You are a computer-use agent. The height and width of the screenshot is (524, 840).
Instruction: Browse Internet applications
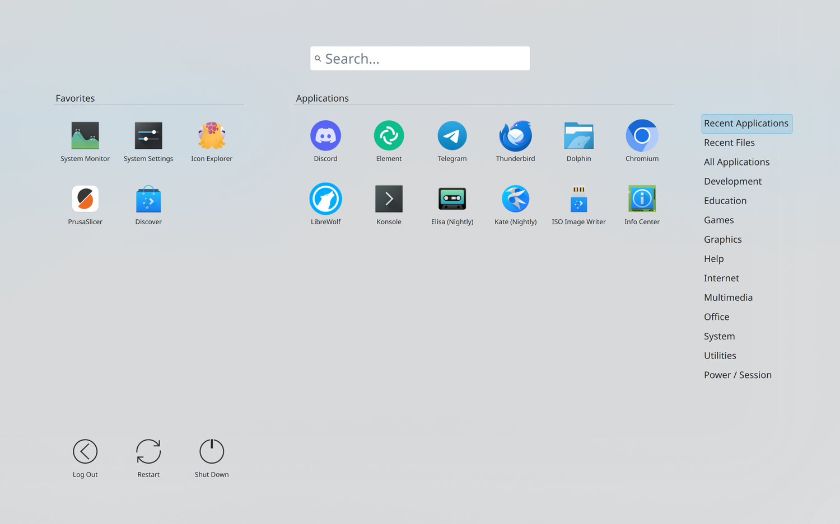pyautogui.click(x=721, y=278)
